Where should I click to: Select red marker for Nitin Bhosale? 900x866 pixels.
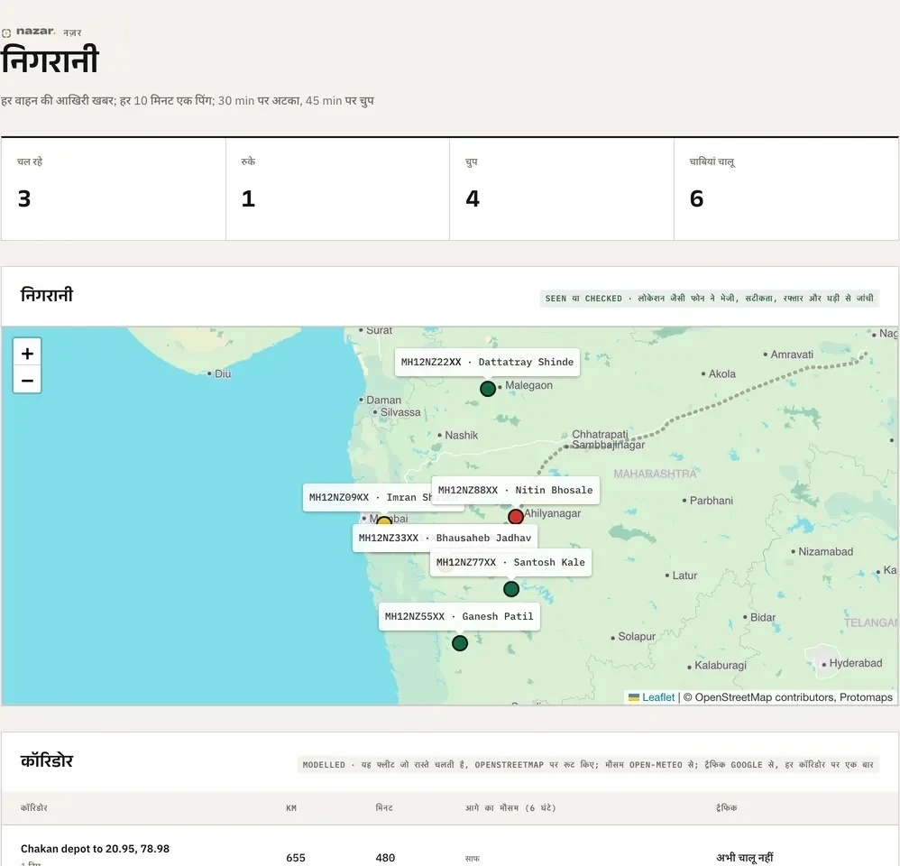pyautogui.click(x=516, y=517)
